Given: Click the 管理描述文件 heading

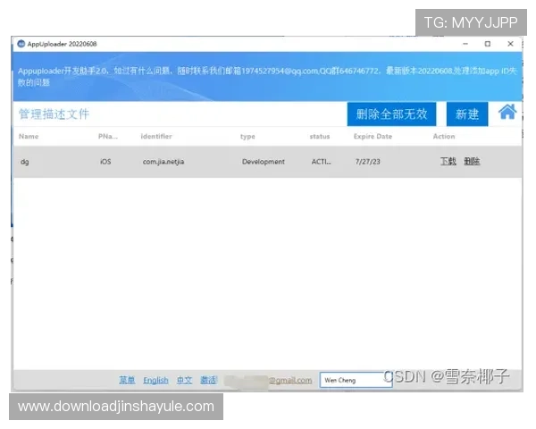Looking at the screenshot, I should click(x=54, y=114).
